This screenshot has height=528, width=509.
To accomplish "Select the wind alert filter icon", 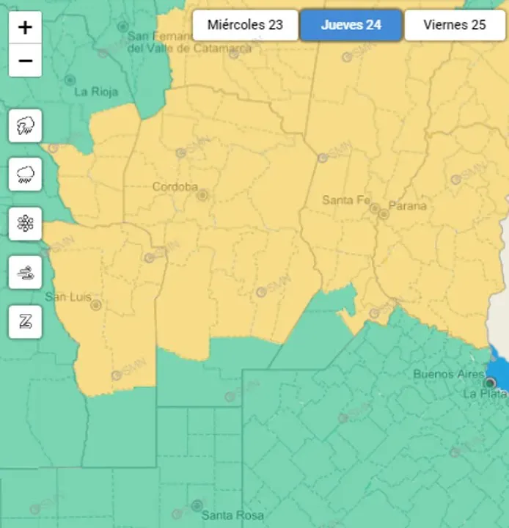I will [25, 273].
